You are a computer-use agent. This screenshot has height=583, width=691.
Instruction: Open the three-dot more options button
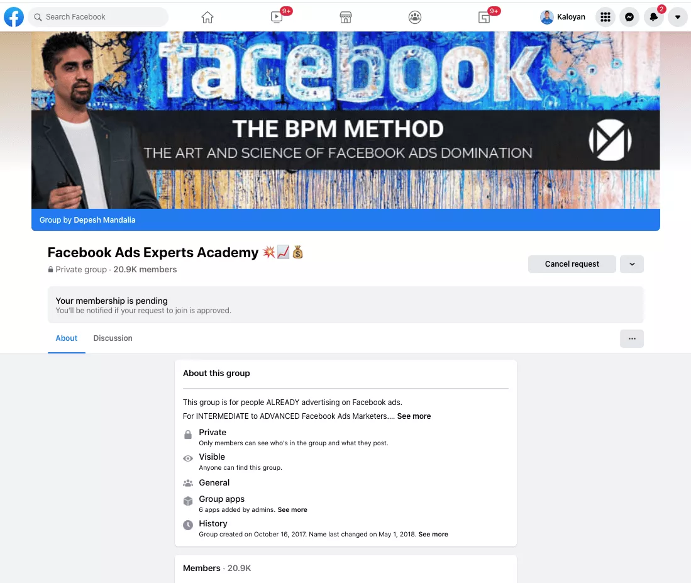click(632, 338)
